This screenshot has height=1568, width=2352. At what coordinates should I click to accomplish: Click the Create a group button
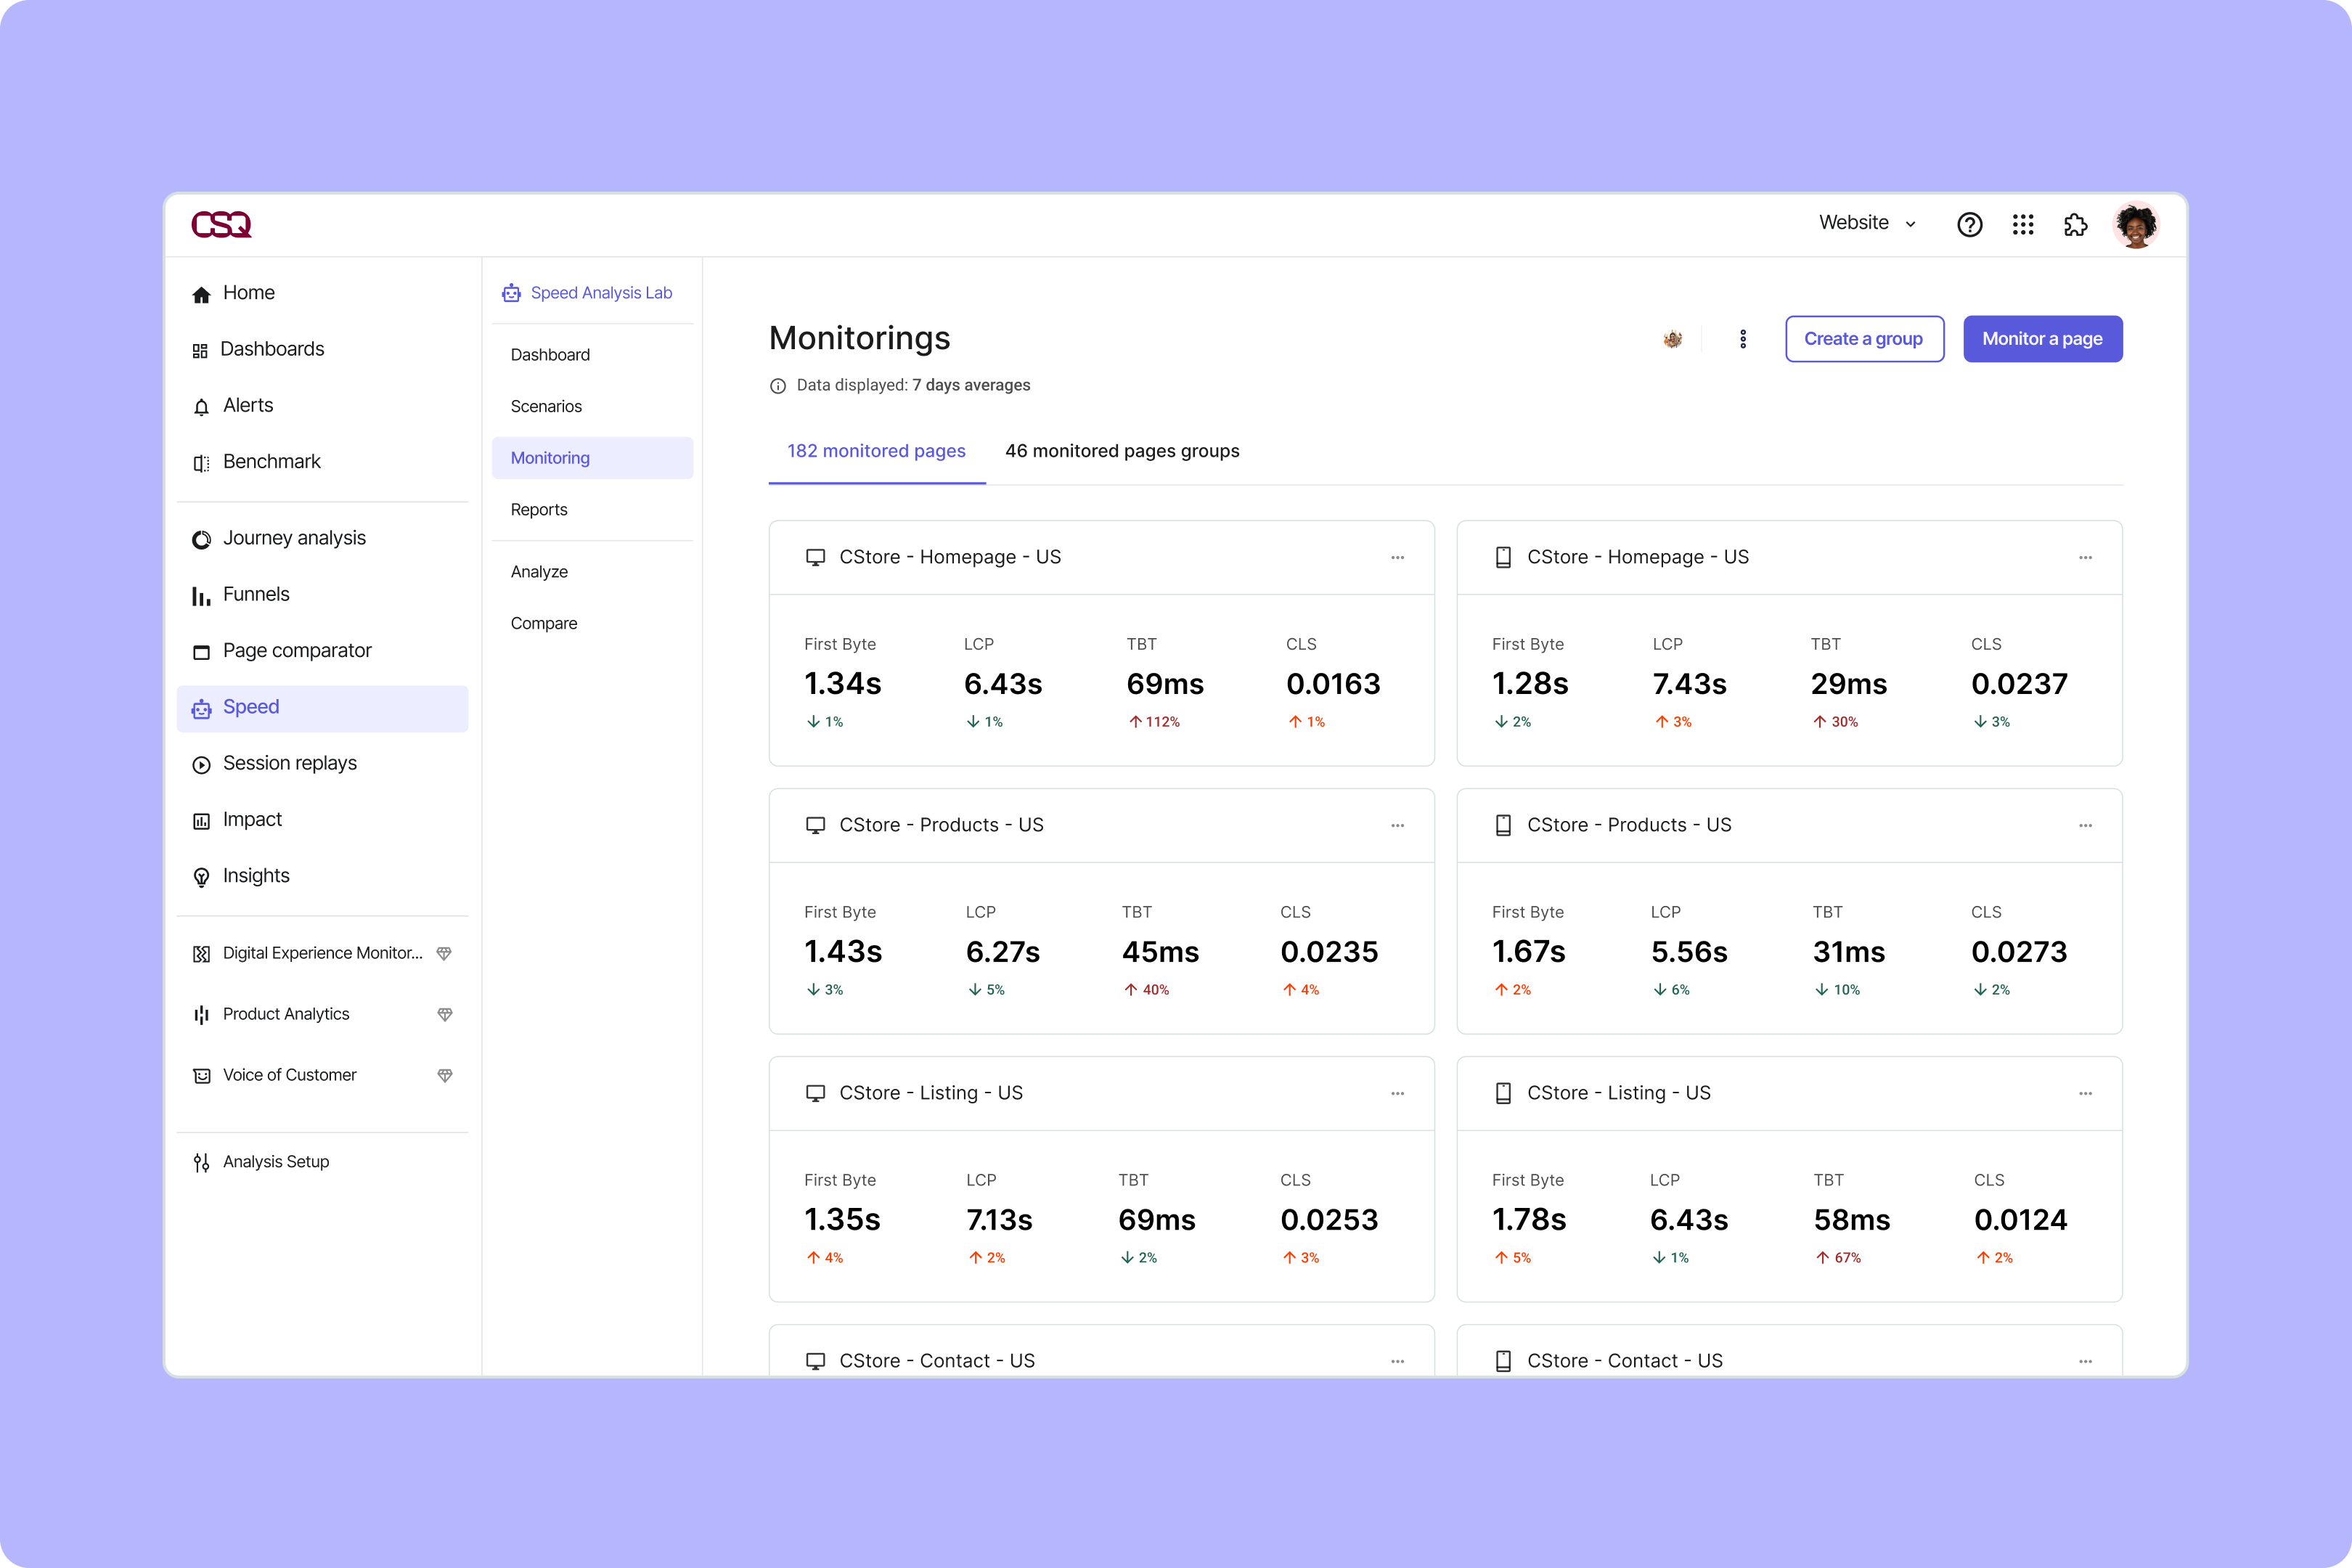(1863, 339)
